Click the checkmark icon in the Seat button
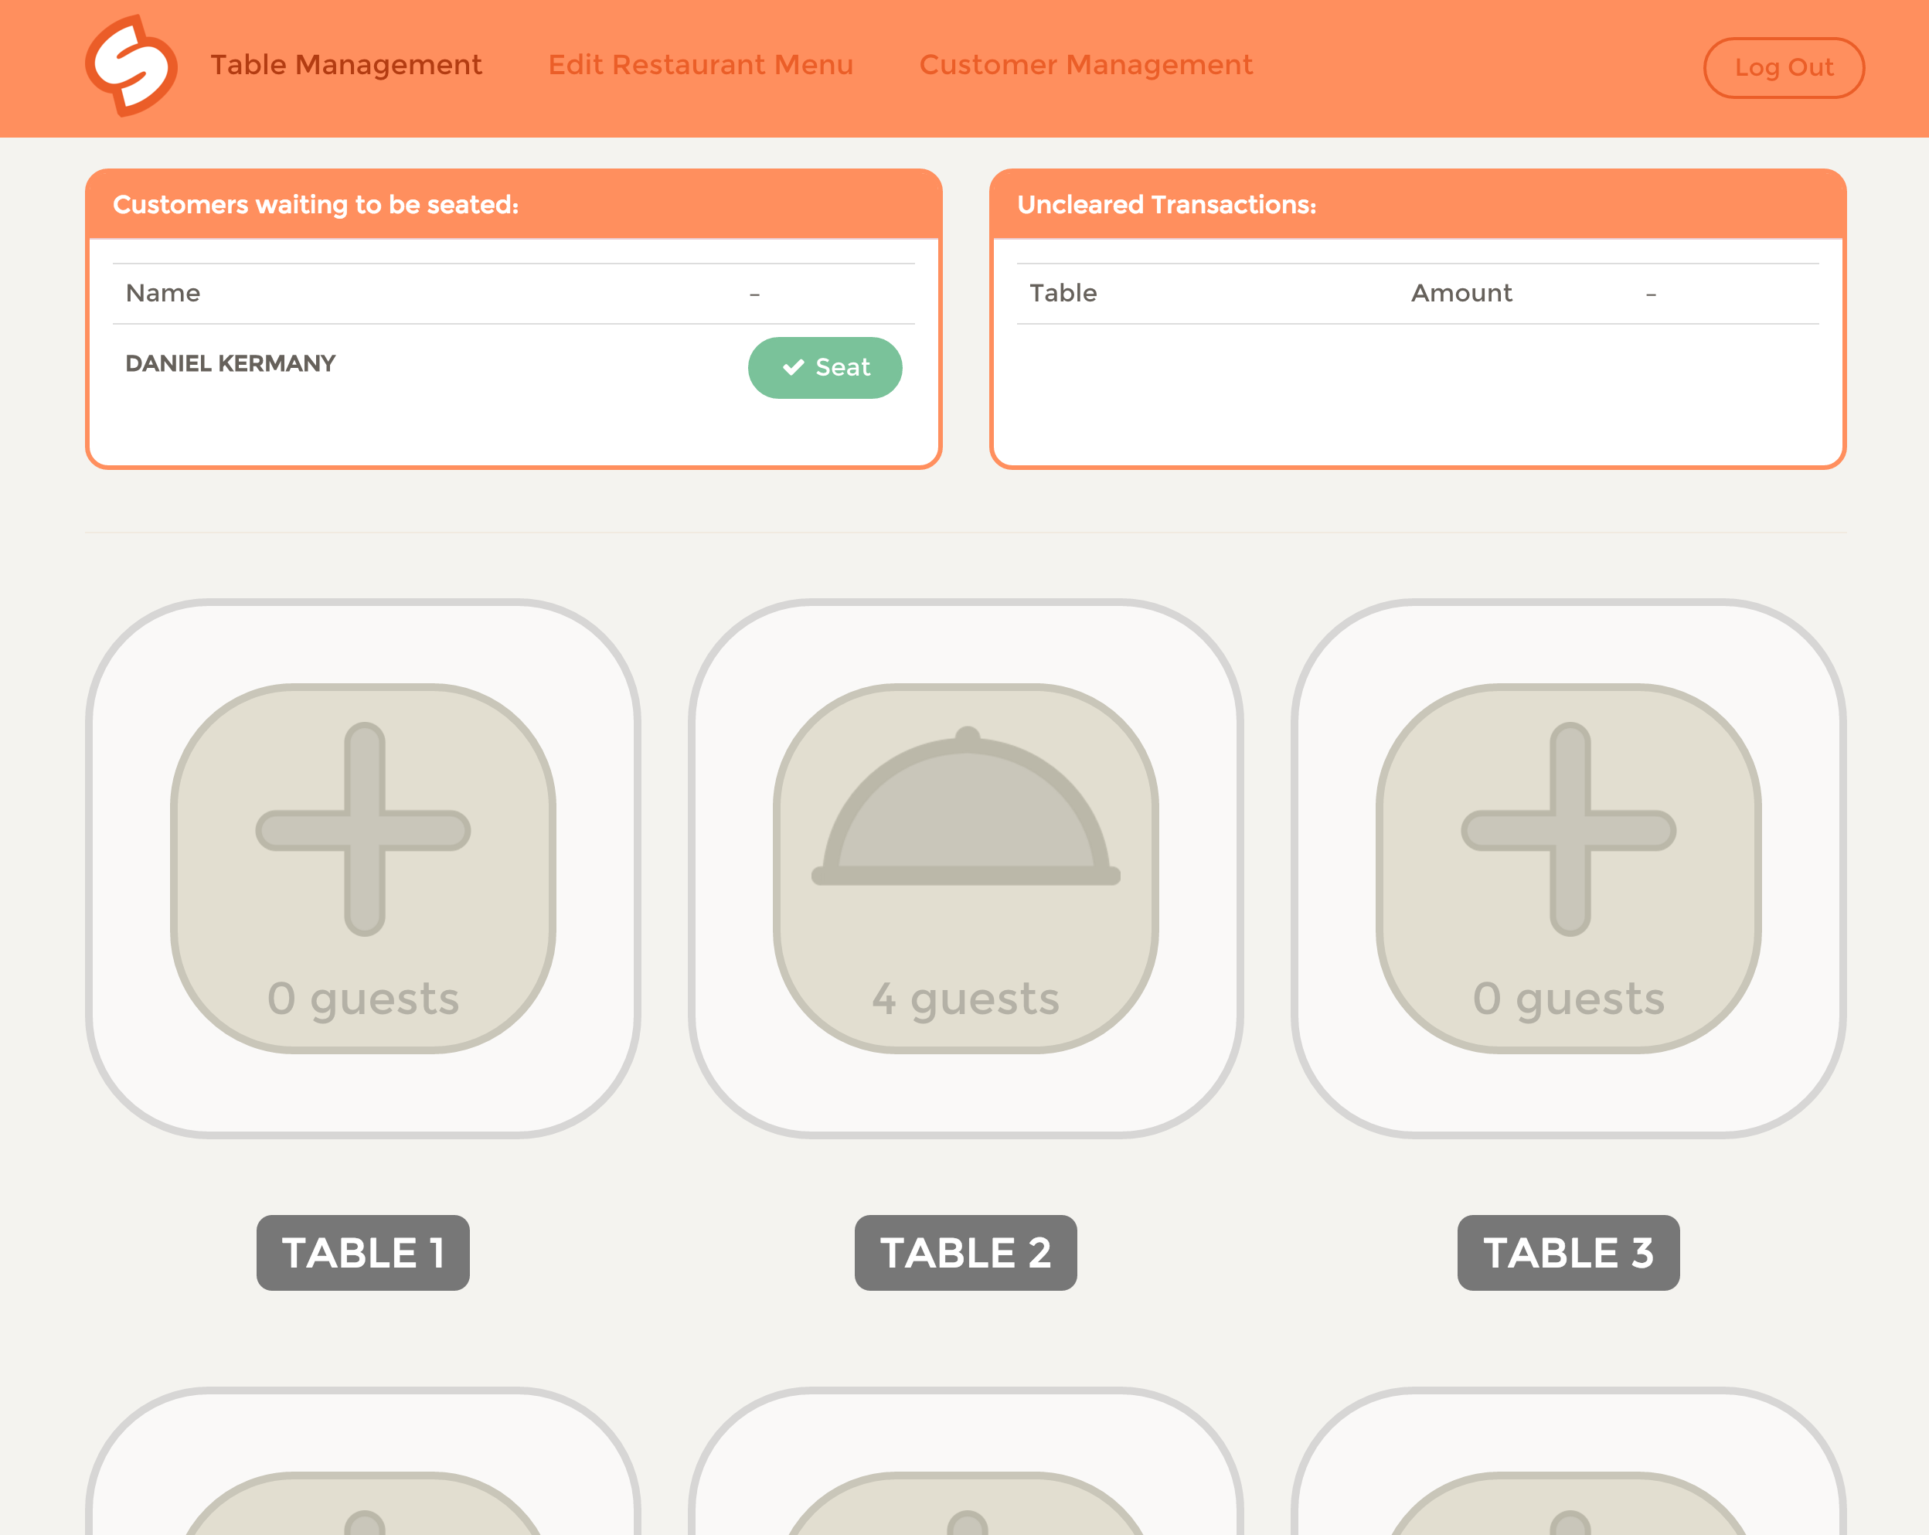Image resolution: width=1929 pixels, height=1535 pixels. (x=793, y=368)
